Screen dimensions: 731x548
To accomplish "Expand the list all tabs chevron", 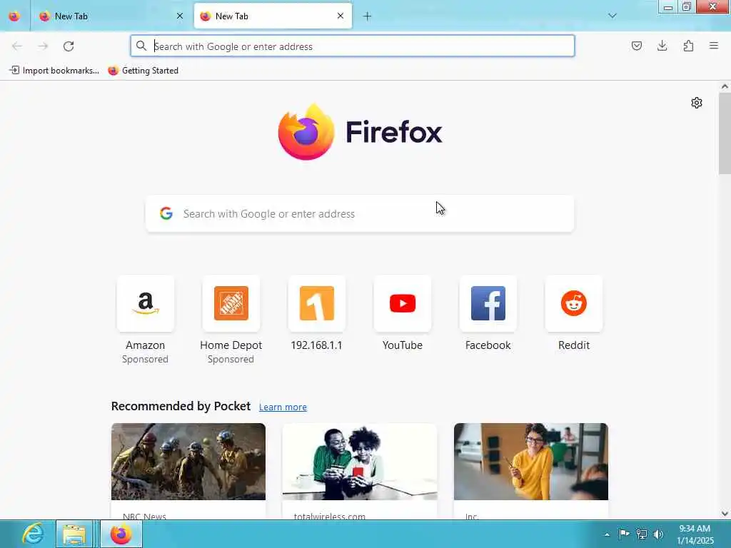I will [612, 16].
